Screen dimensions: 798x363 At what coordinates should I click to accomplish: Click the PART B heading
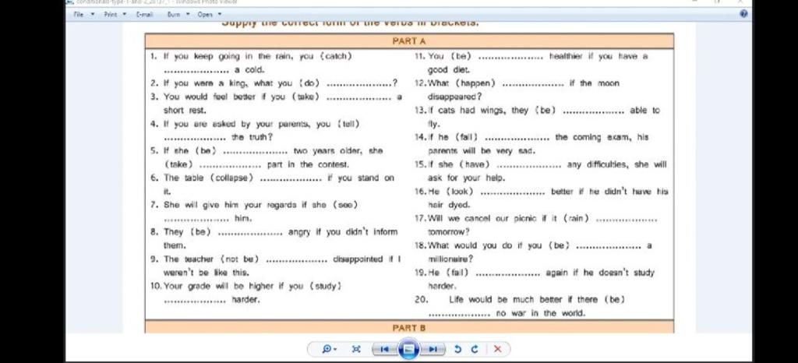pyautogui.click(x=409, y=328)
